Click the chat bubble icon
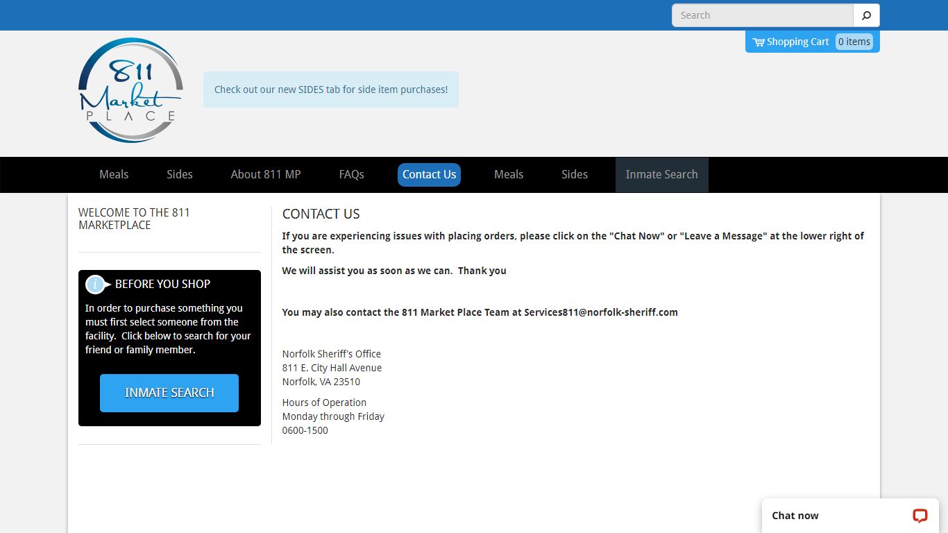This screenshot has width=948, height=533. [x=920, y=516]
